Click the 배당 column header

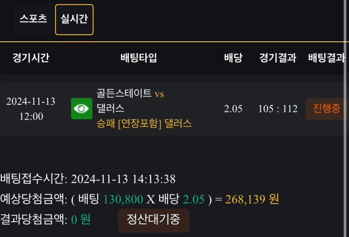pos(233,58)
